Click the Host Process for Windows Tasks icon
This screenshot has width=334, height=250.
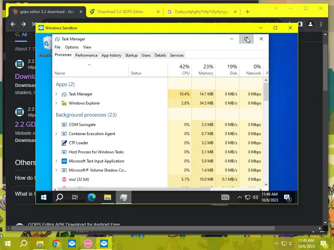(x=64, y=152)
